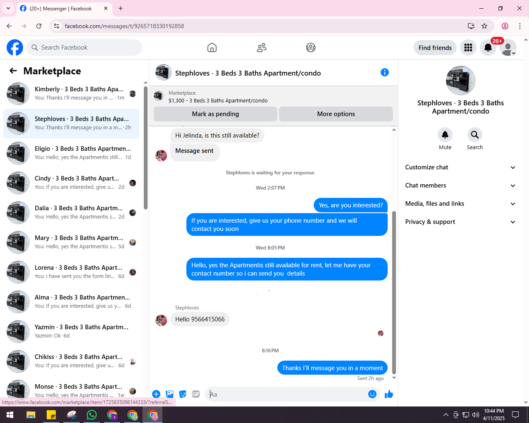Open the account menu avatar
The height and width of the screenshot is (423, 529).
(508, 48)
